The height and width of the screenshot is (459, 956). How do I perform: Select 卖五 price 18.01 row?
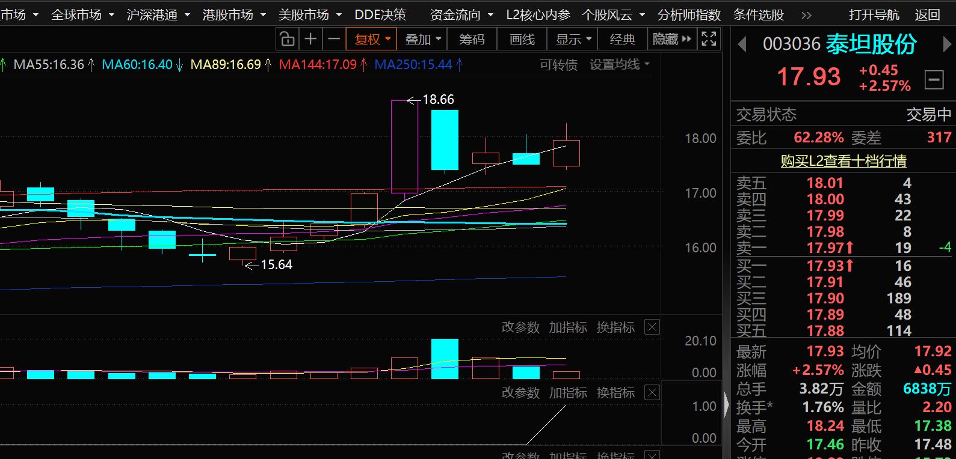pos(842,183)
